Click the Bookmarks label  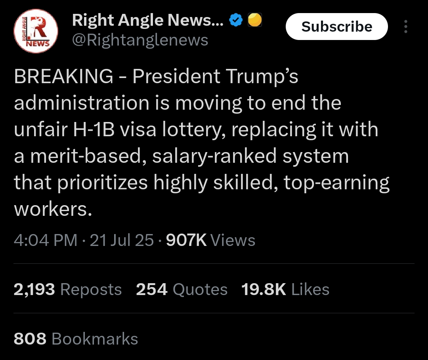click(95, 339)
